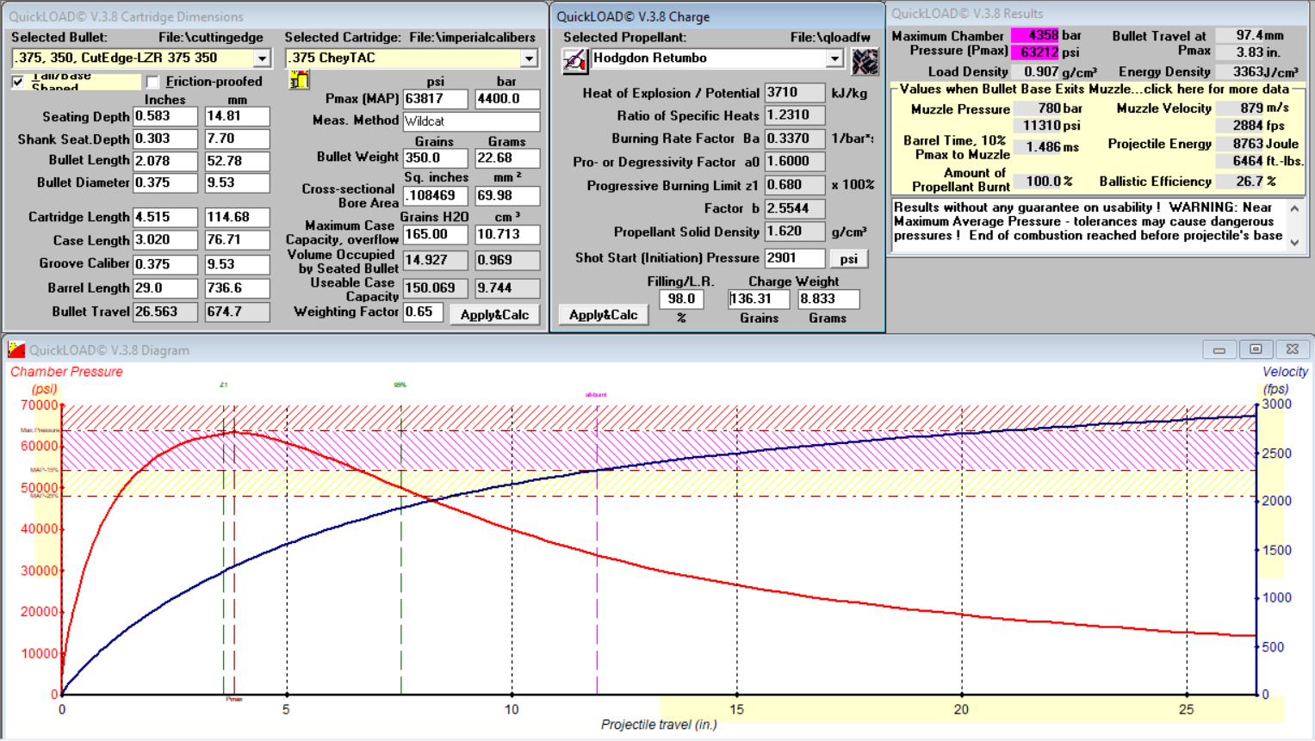The image size is (1315, 741).
Task: Click the Cartridge Length inches field
Action: click(165, 217)
